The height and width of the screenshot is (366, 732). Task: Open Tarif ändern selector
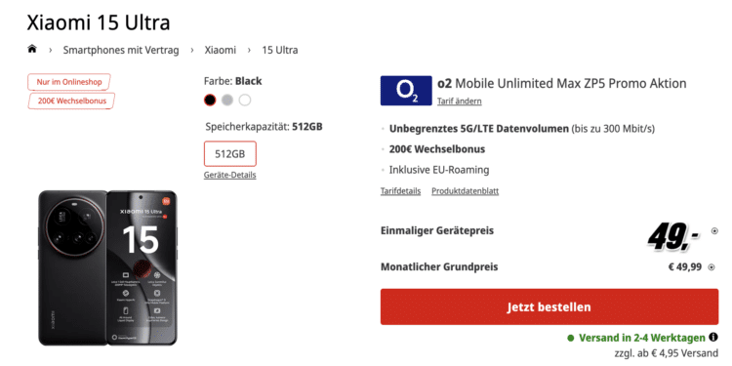point(460,101)
